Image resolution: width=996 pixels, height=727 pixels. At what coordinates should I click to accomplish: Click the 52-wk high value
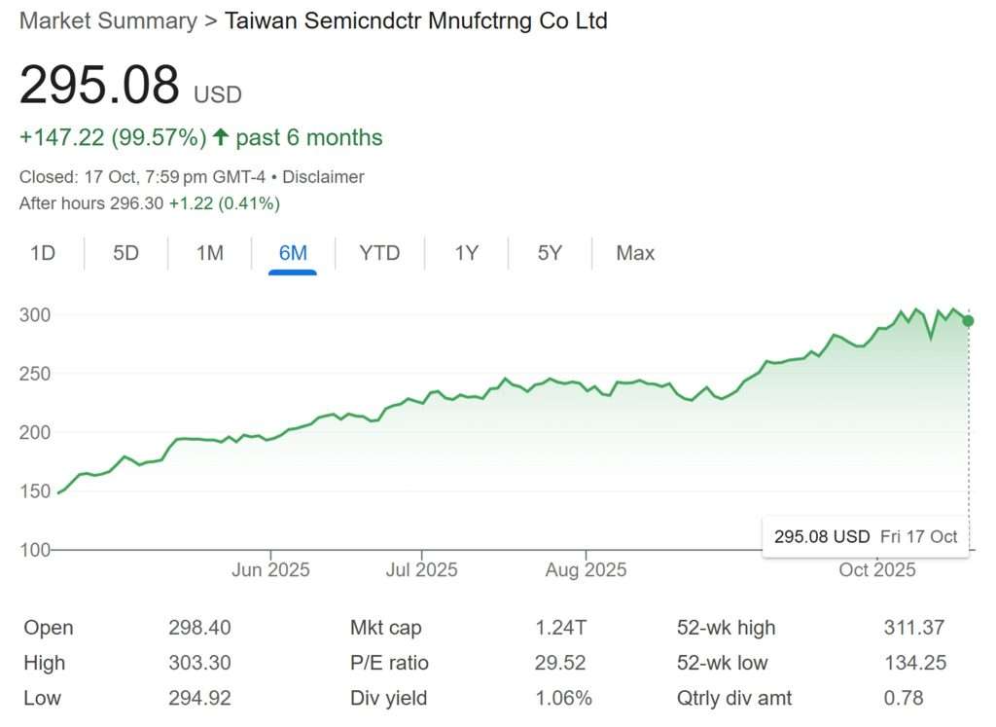pos(915,628)
